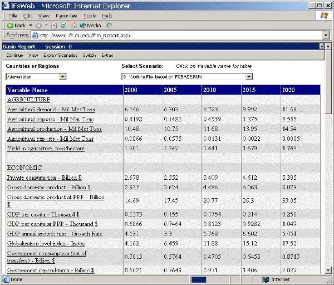
Task: Refresh the page using Refresh icon
Action: 63,26
